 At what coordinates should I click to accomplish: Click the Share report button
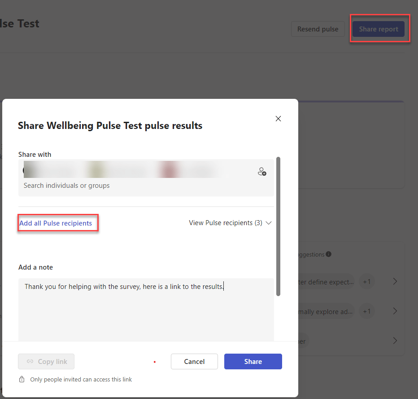point(379,29)
